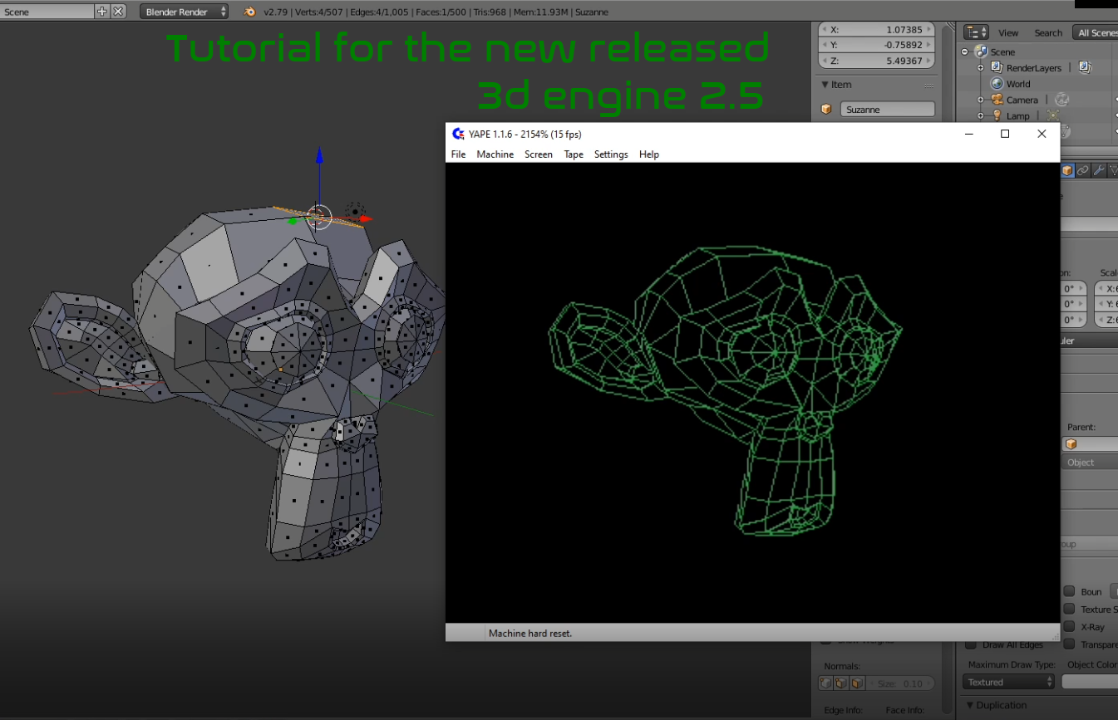Click the Camera icon in the outliner
1118x720 pixels.
pyautogui.click(x=997, y=100)
